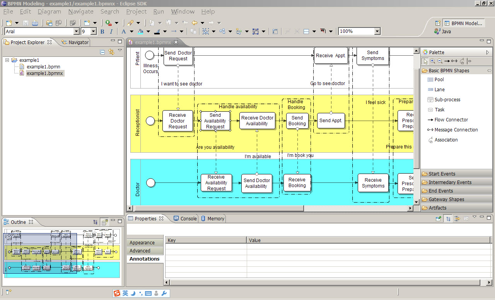The height and width of the screenshot is (300, 495).
Task: Toggle Show Categories in Properties view
Action: point(448,219)
